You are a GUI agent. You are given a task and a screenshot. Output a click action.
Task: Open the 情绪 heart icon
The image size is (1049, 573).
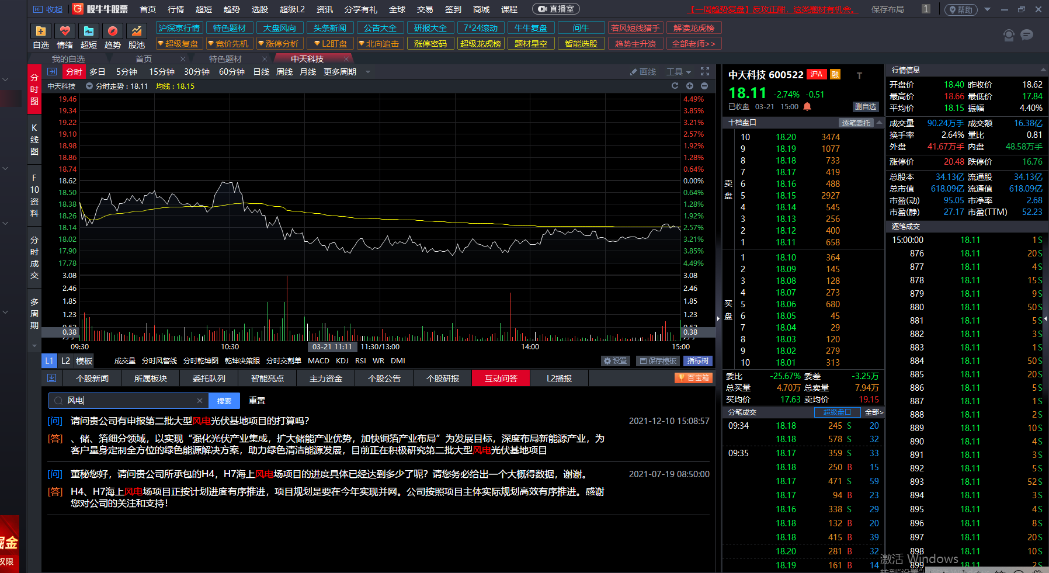pyautogui.click(x=65, y=31)
